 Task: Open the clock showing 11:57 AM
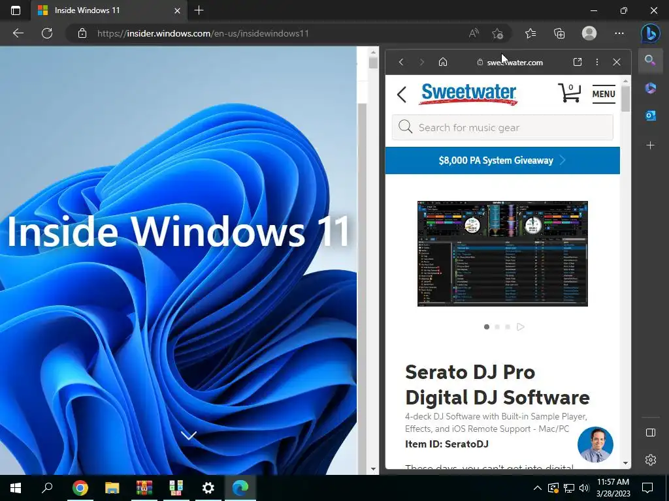(613, 488)
